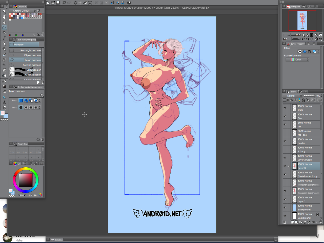
Task: Switch to the Navigator tab
Action: (x=294, y=7)
